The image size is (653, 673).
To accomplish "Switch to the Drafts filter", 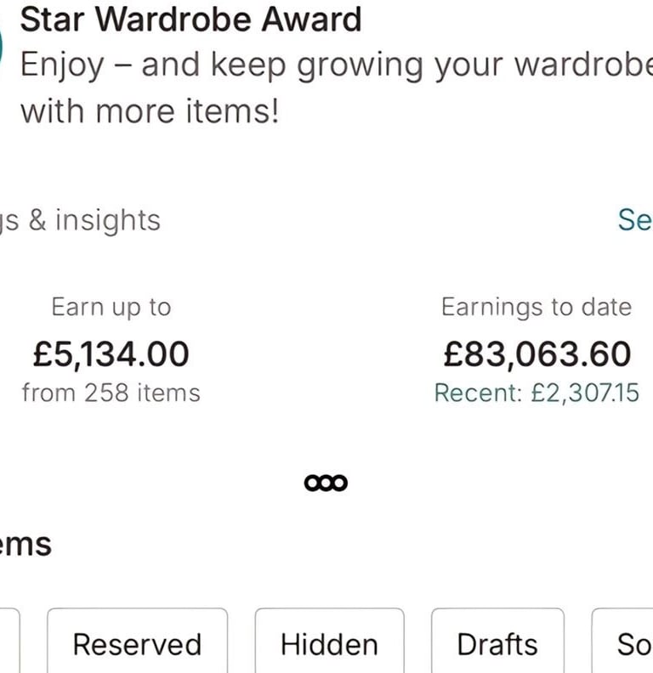I will (x=497, y=641).
